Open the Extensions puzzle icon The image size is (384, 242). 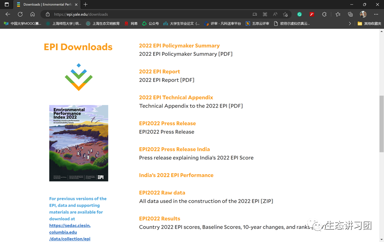[324, 15]
